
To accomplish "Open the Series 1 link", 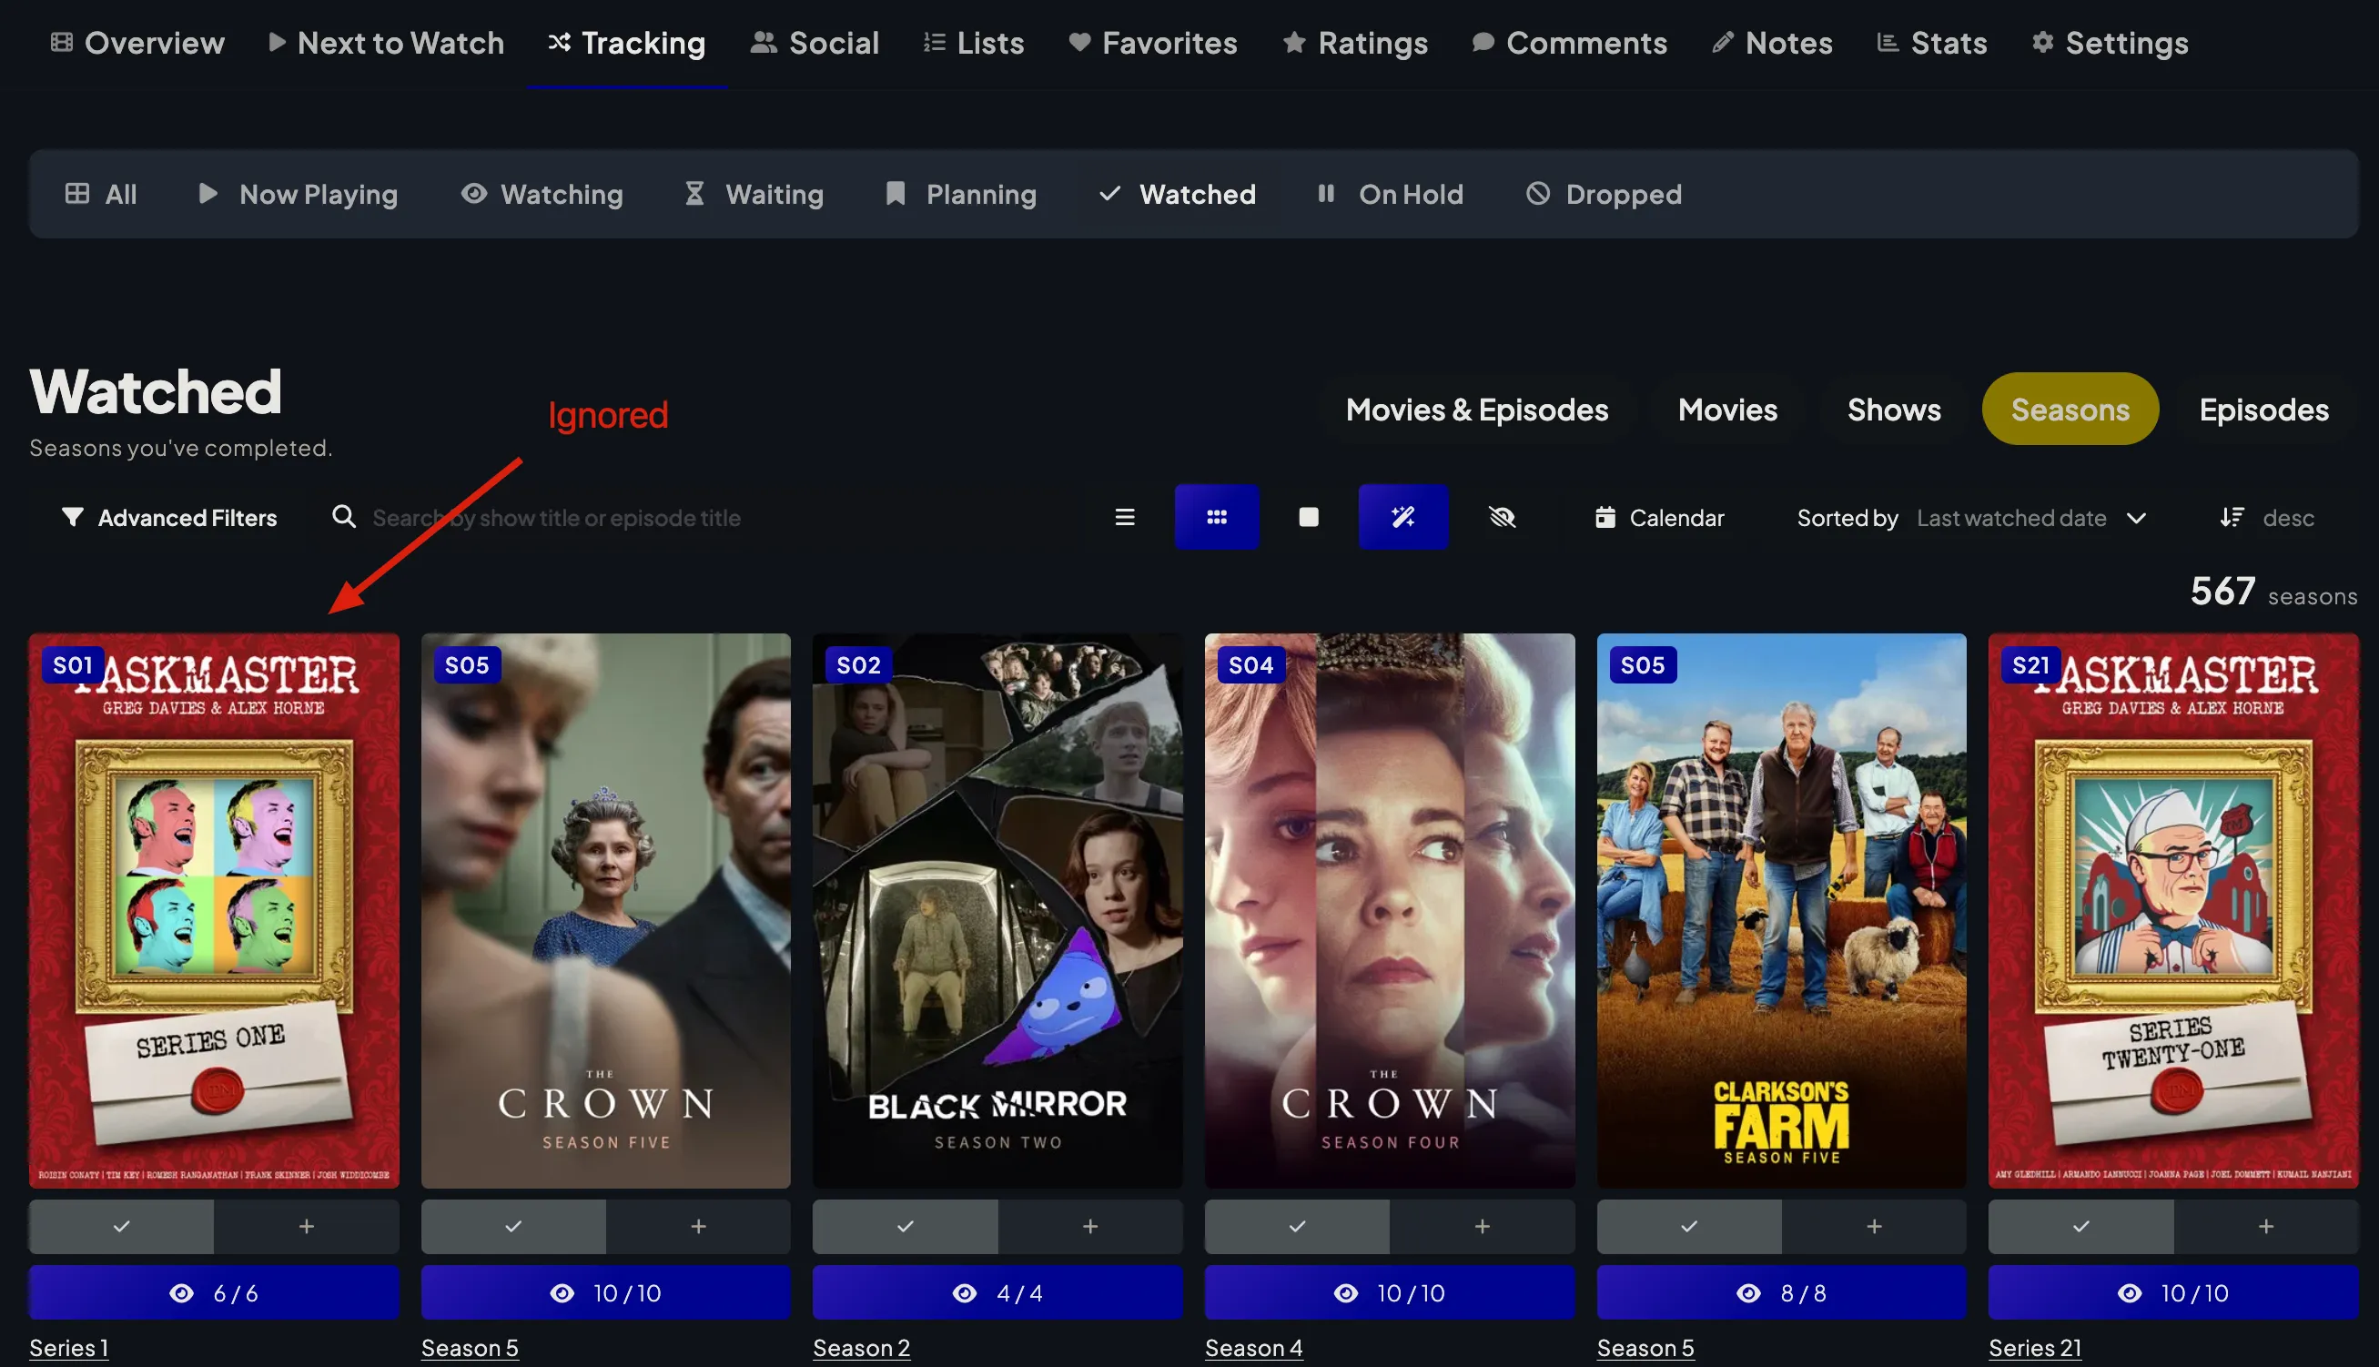I will tap(68, 1347).
